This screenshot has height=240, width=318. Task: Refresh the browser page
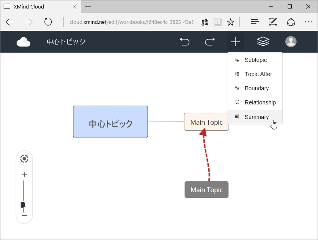(48, 22)
